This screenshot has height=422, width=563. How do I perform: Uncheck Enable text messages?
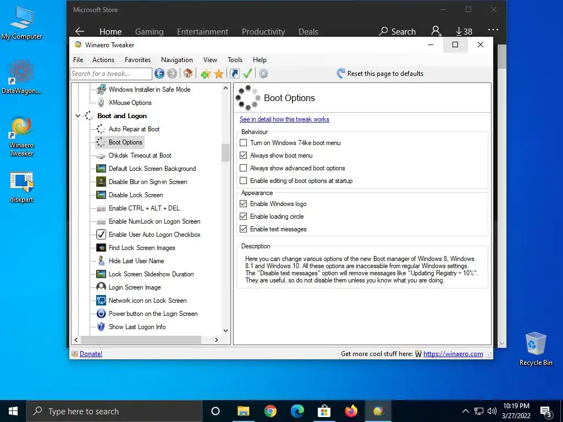coord(244,229)
